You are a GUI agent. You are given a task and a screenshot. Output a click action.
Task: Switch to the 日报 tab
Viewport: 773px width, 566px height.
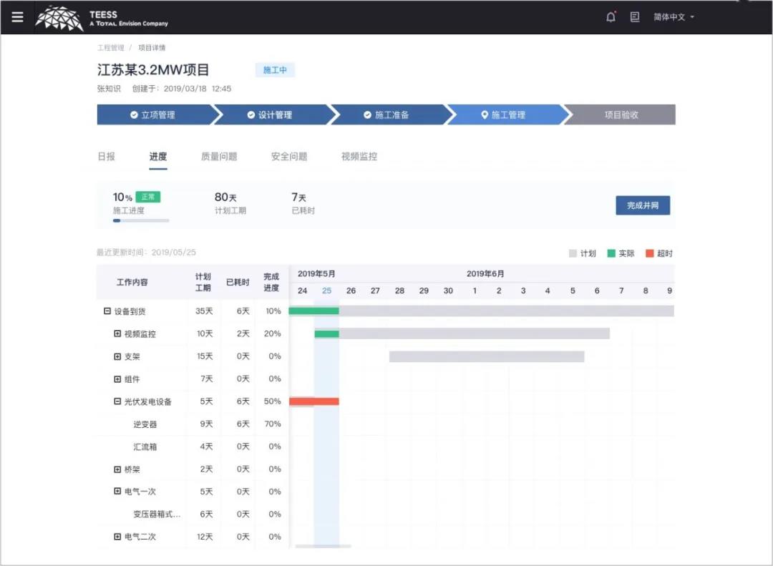coord(106,157)
